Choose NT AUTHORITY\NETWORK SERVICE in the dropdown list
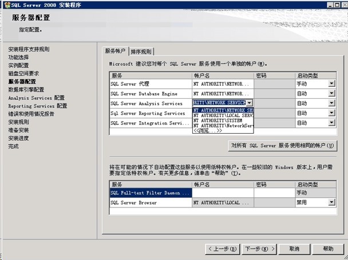The width and height of the screenshot is (348, 260). click(223, 110)
